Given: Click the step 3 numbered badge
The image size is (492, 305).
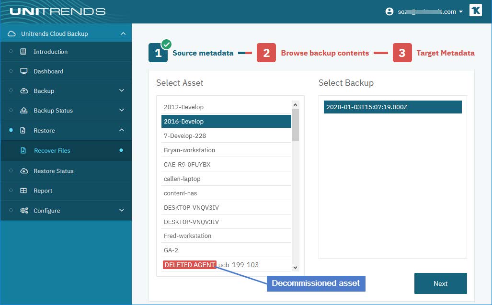Looking at the screenshot, I should [x=402, y=53].
